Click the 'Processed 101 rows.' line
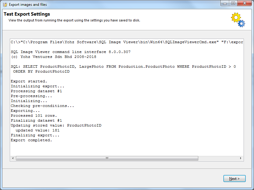The width and height of the screenshot is (254, 190). [34, 116]
